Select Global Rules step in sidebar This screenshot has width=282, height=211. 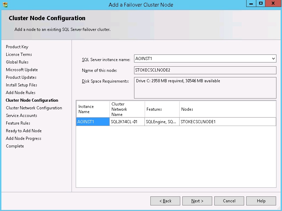pyautogui.click(x=17, y=62)
